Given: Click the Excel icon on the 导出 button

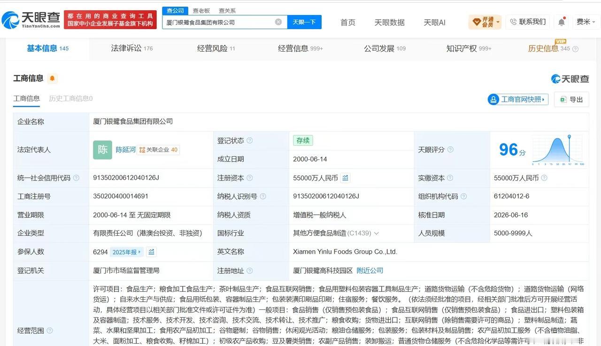Looking at the screenshot, I should coord(563,99).
